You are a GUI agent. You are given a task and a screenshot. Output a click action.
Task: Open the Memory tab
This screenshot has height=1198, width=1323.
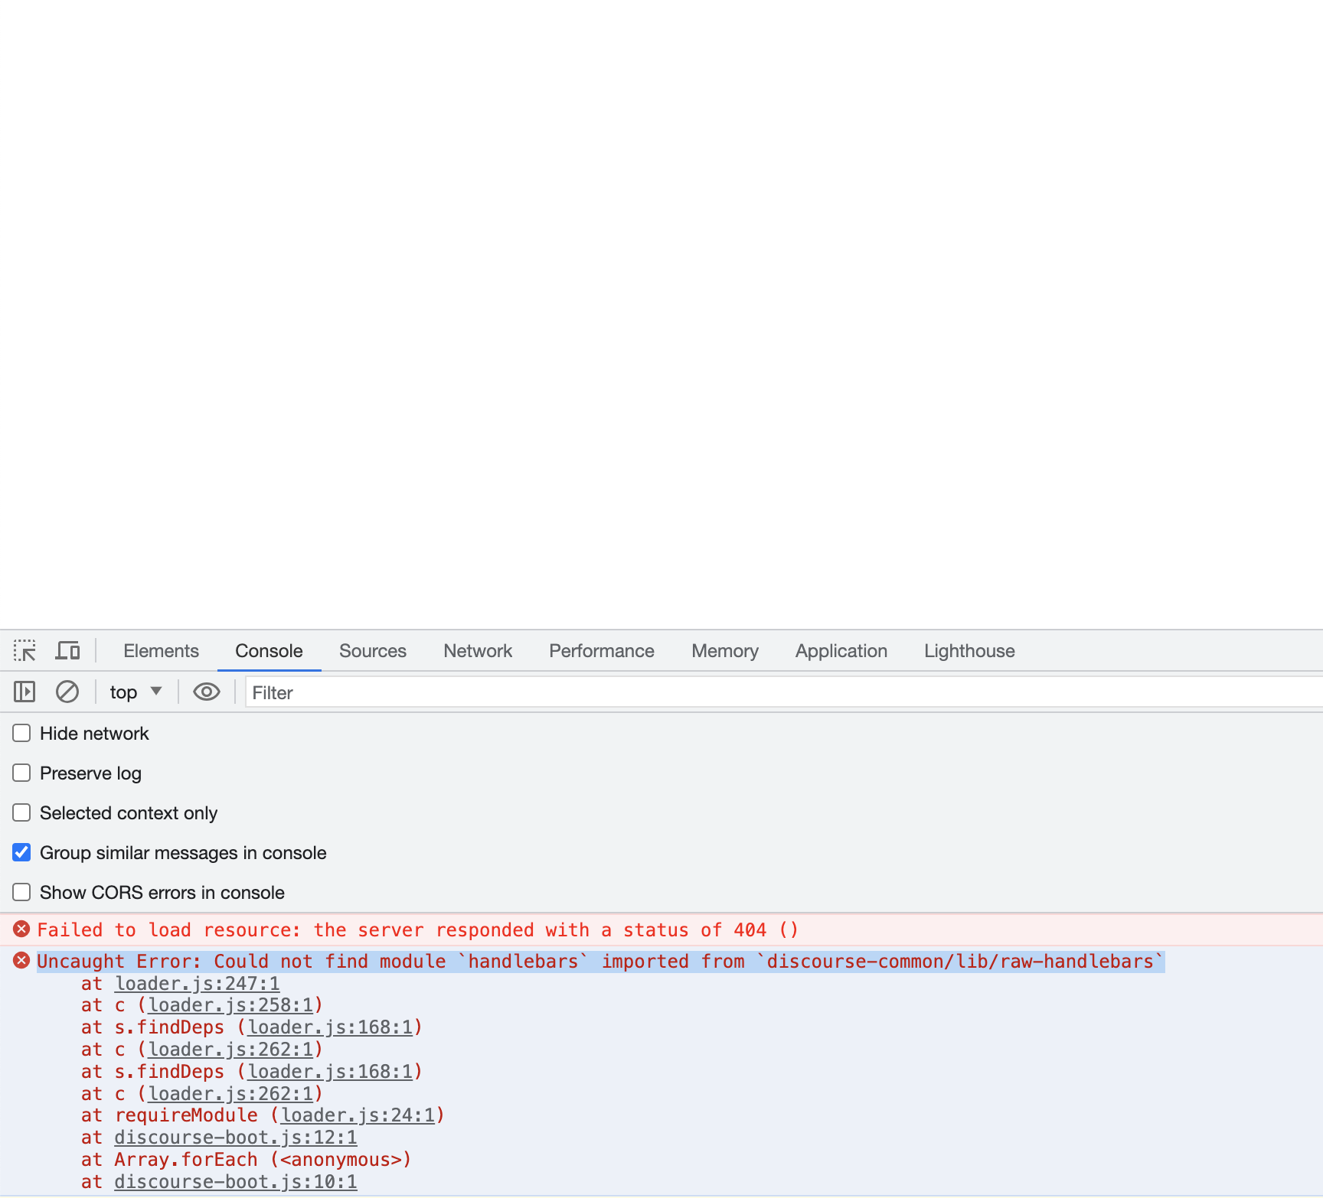pyautogui.click(x=725, y=651)
